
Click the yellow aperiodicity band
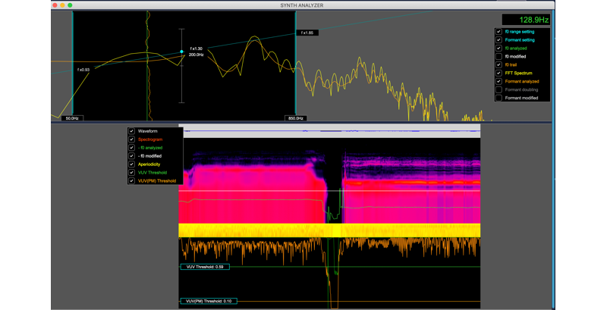(x=329, y=230)
